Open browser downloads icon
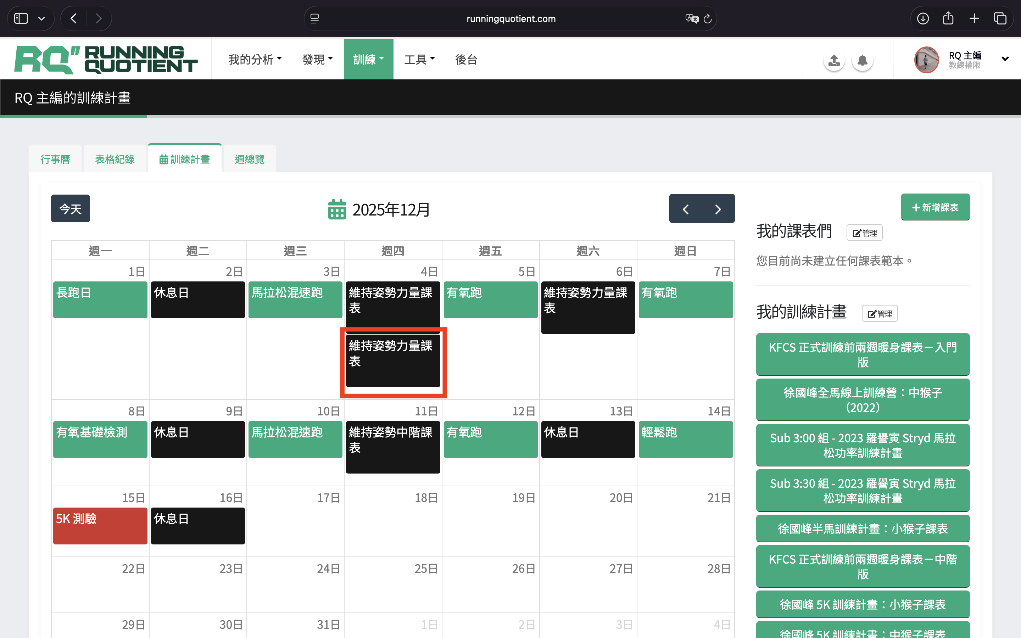The height and width of the screenshot is (638, 1021). pos(923,18)
